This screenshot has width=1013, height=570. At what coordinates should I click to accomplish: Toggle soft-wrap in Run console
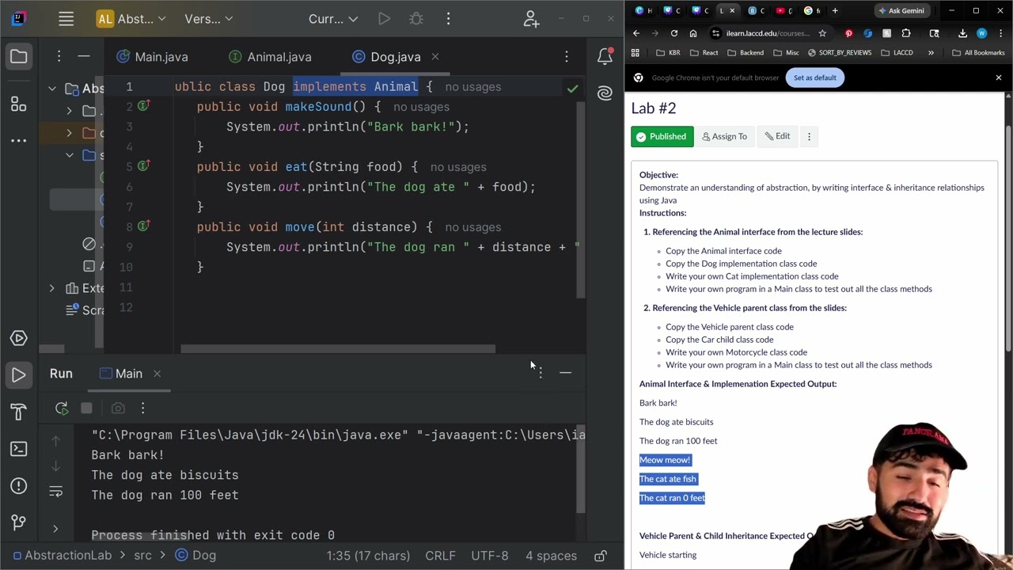[55, 492]
